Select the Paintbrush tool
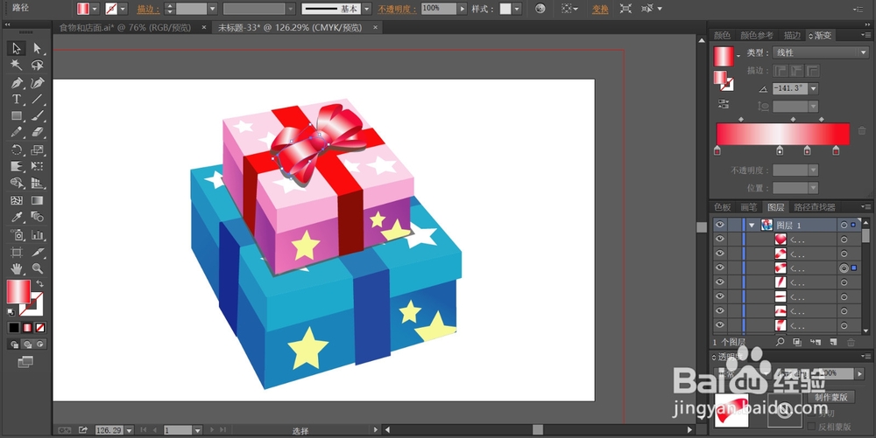 pyautogui.click(x=38, y=116)
